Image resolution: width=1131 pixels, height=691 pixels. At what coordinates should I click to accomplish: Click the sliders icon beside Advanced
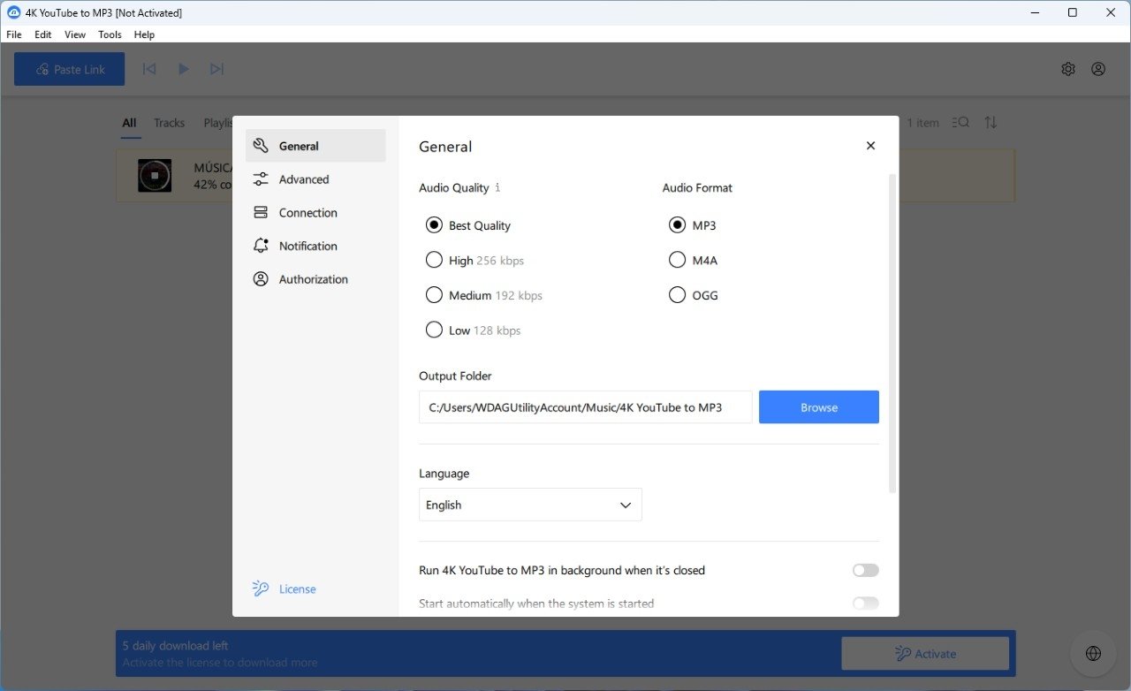coord(261,179)
